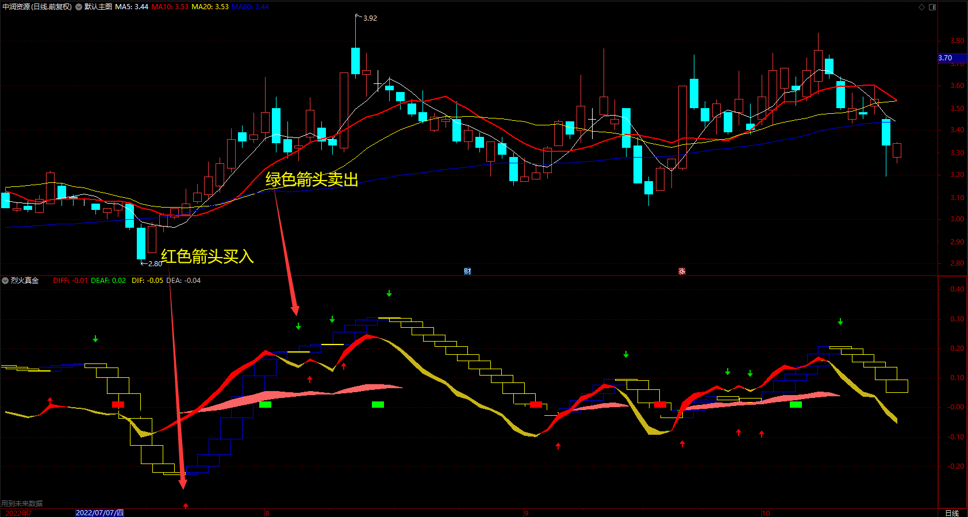The image size is (968, 517).
Task: Click the 3.92 high price label
Action: point(370,18)
